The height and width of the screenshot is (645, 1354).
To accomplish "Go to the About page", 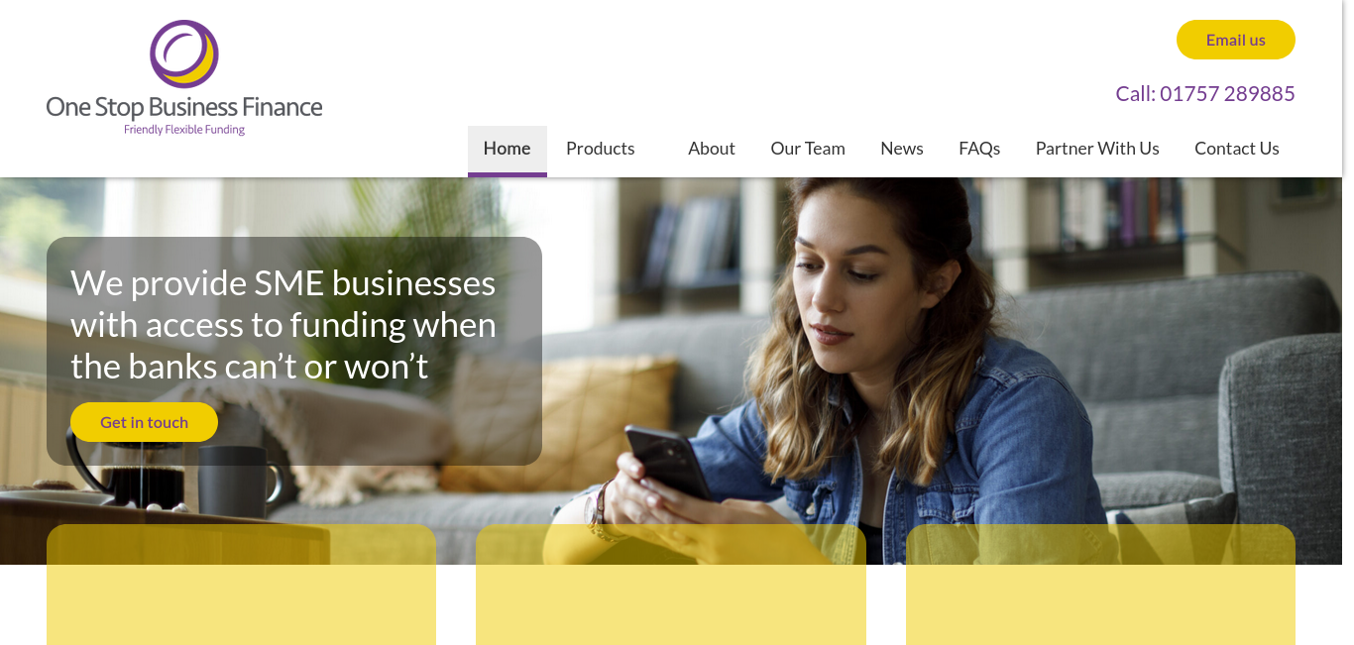I will tap(712, 149).
